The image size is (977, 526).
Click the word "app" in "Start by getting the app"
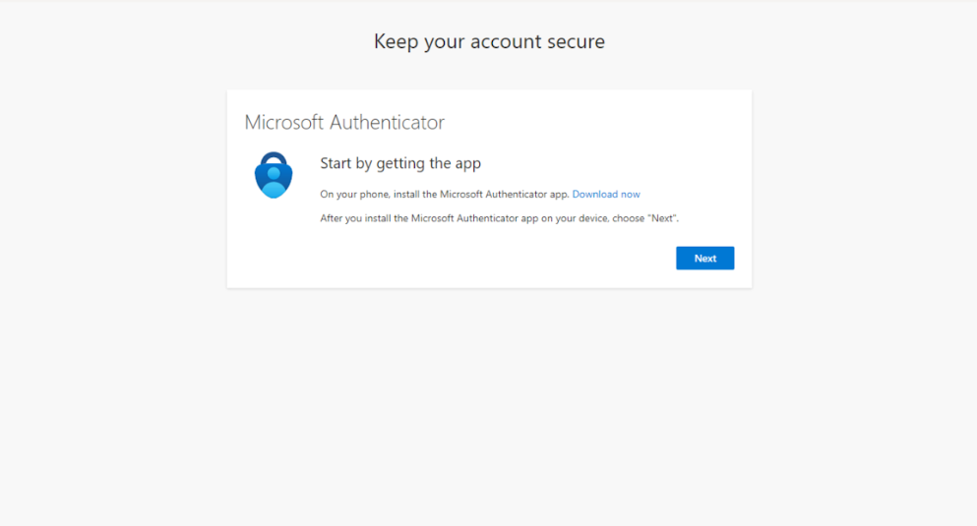(x=467, y=164)
